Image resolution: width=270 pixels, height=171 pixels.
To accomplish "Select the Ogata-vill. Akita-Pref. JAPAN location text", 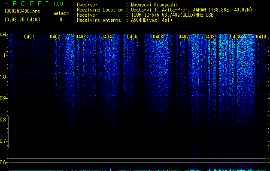I will pos(191,10).
